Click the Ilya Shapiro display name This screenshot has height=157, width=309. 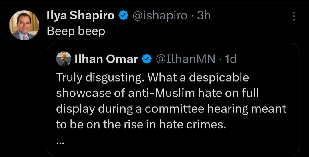(x=80, y=16)
